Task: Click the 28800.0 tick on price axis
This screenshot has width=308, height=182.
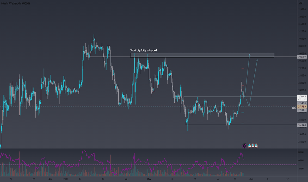Action: [x=302, y=75]
